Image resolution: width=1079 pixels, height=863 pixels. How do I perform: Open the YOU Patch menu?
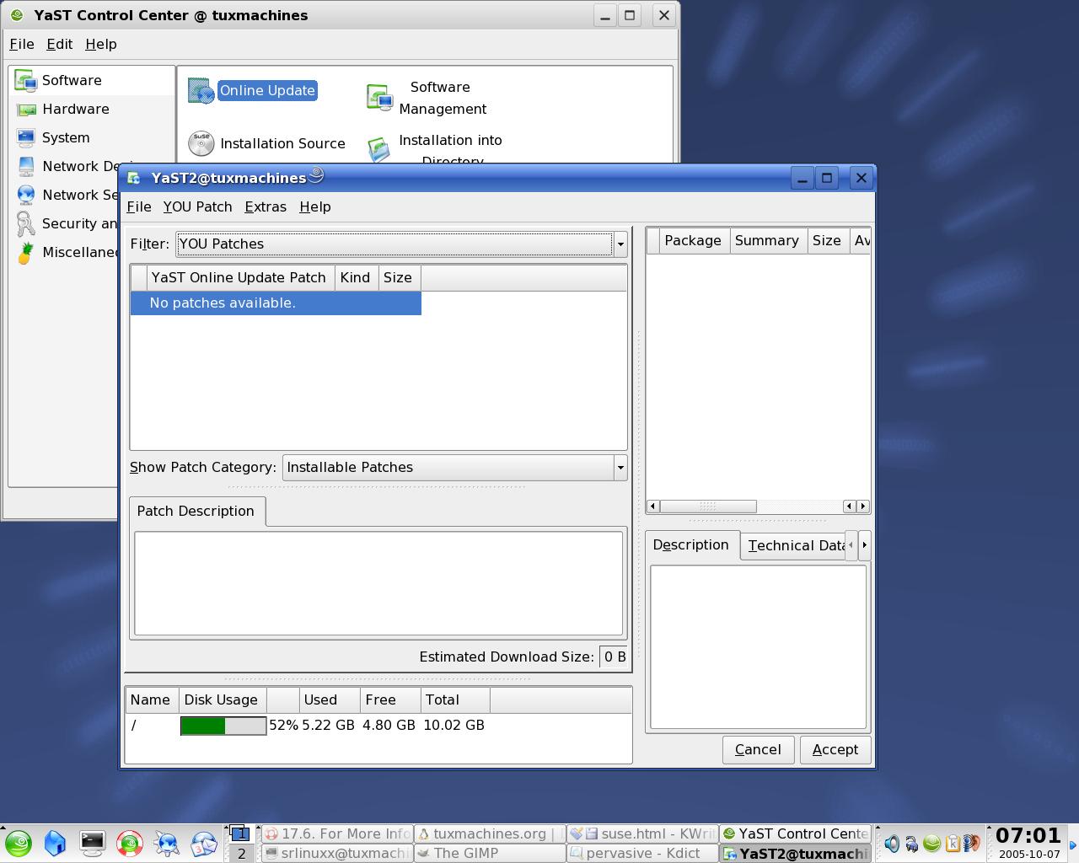pyautogui.click(x=197, y=206)
